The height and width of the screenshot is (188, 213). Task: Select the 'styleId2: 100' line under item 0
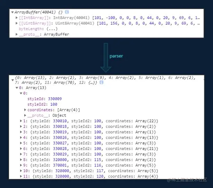[x=42, y=104]
